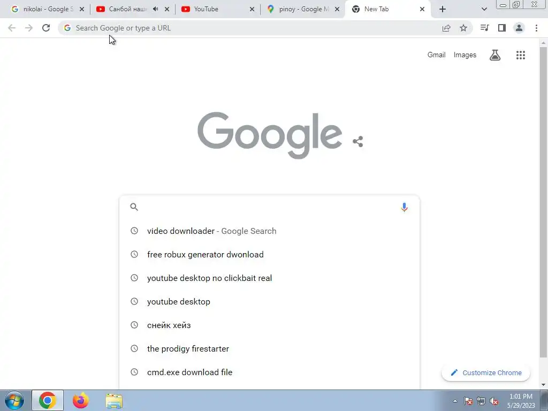Switch to the pinoy - Google Maps tab
The width and height of the screenshot is (548, 411).
[303, 9]
